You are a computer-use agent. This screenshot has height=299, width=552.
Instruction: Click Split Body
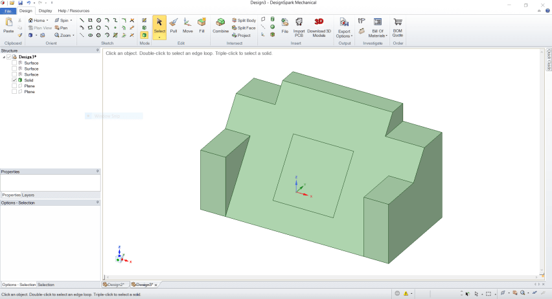(244, 21)
